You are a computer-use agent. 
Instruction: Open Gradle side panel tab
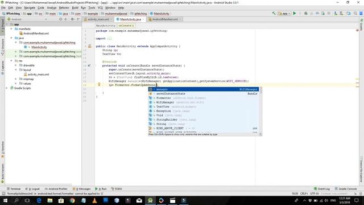362,24
